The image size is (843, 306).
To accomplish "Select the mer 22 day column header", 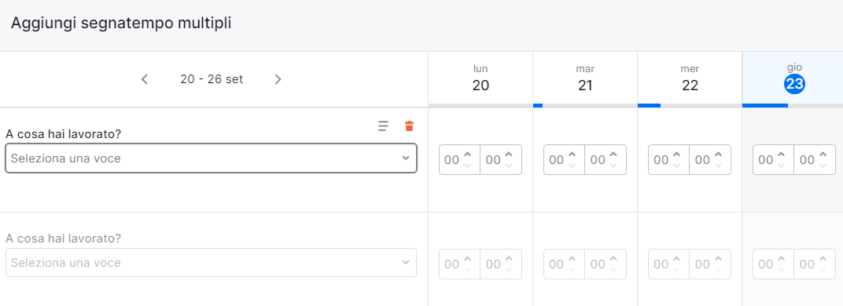I will (690, 78).
